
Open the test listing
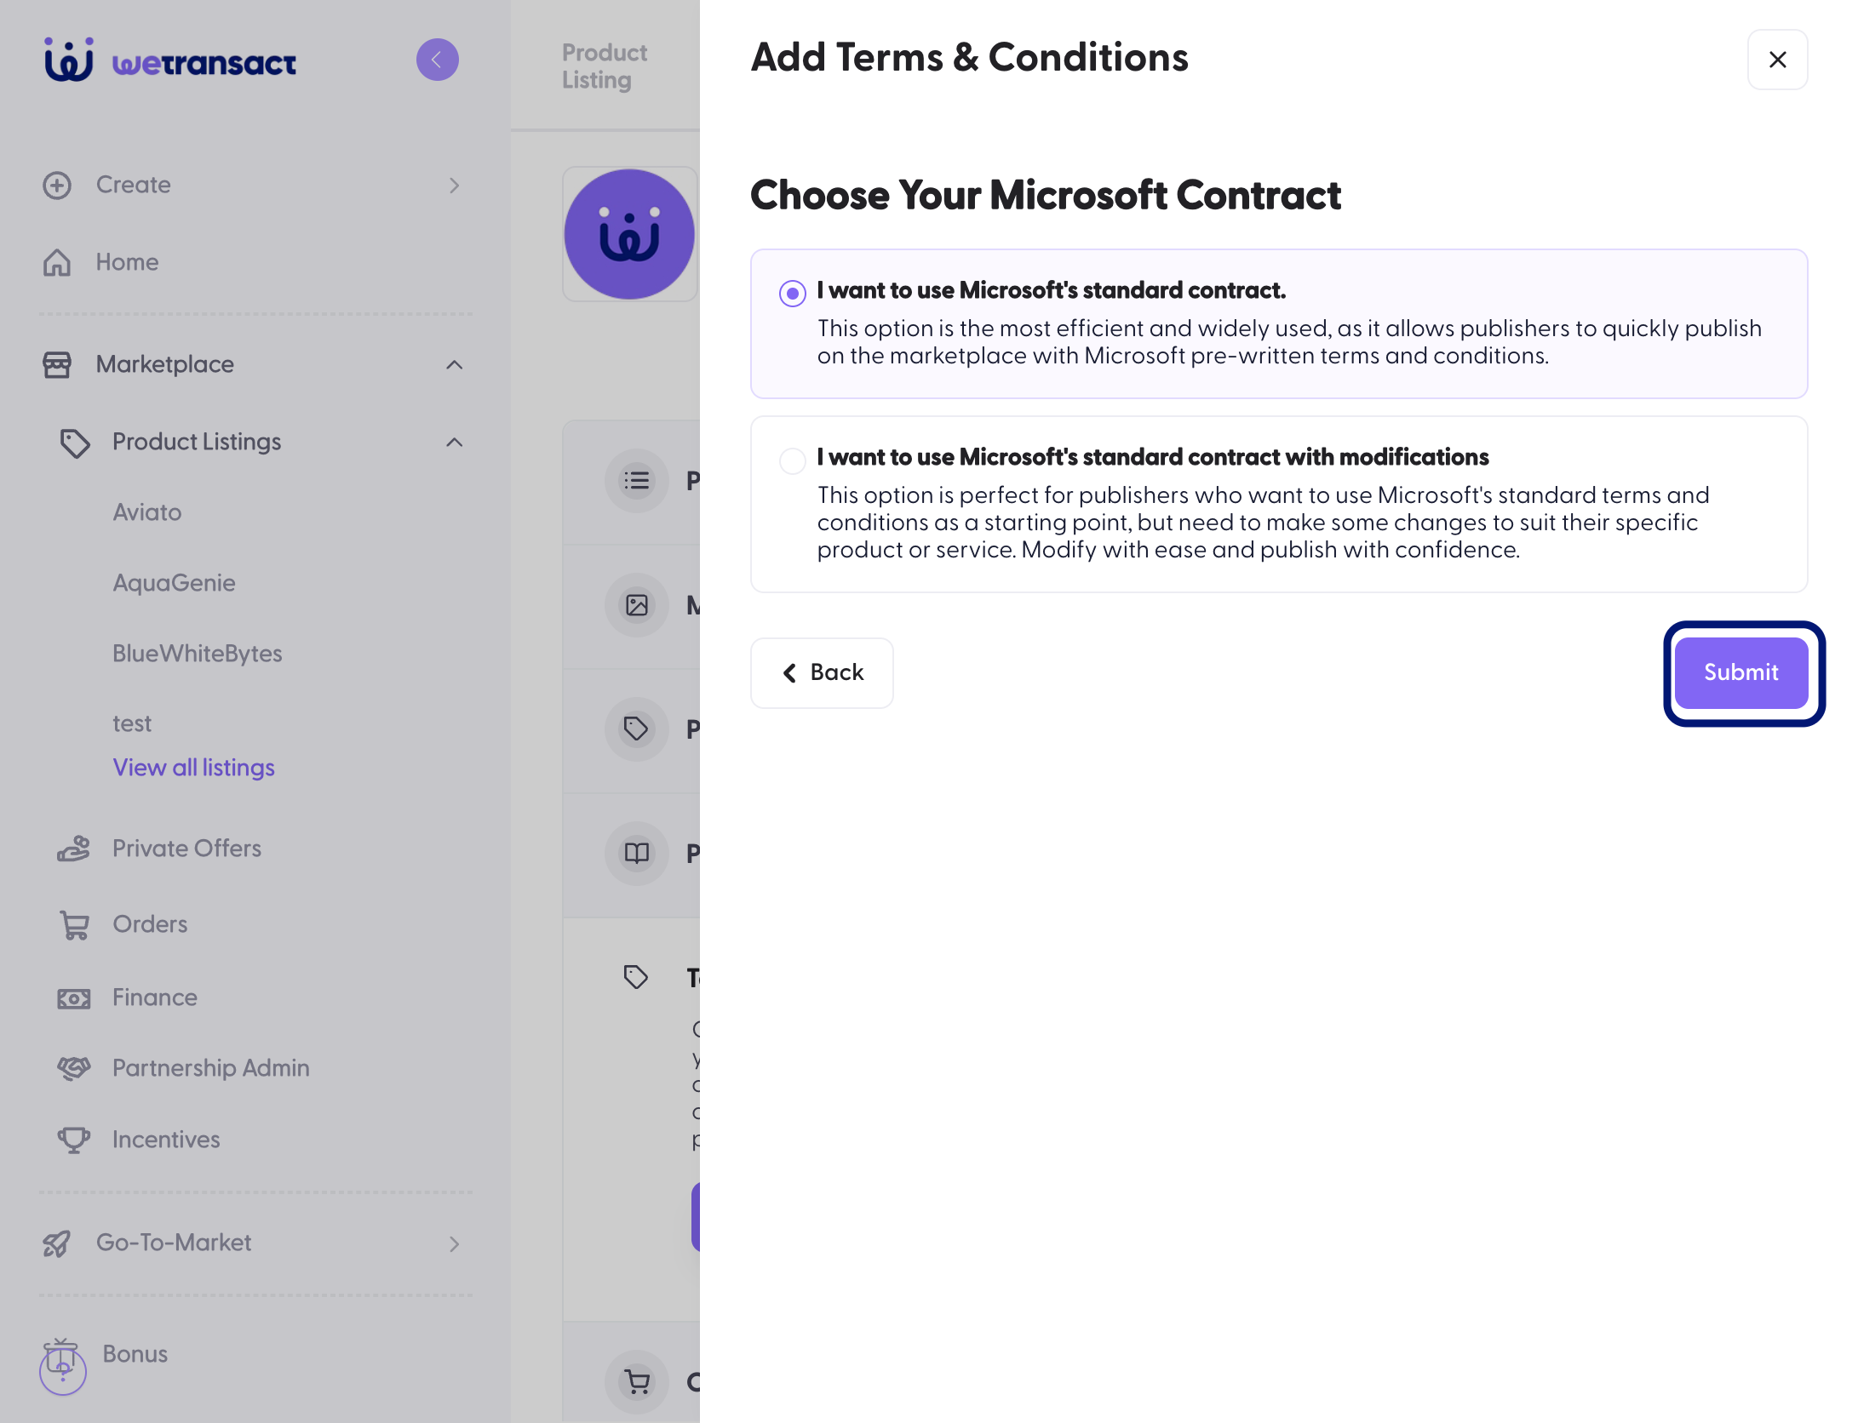coord(132,723)
